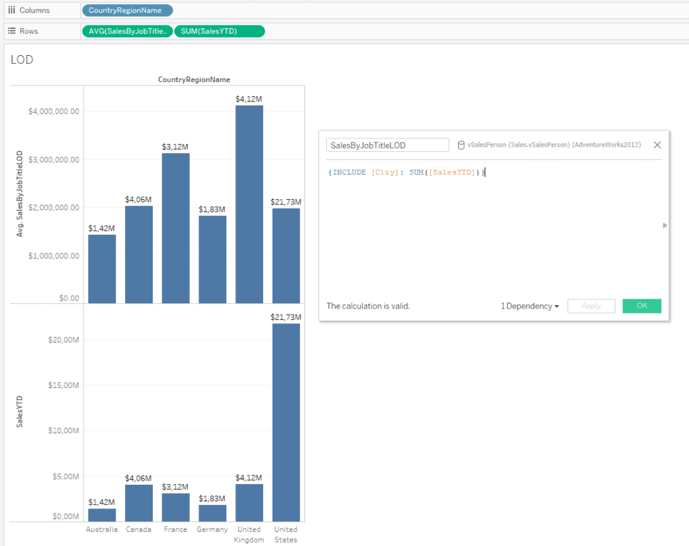Select the CountryRegionName pill on Columns
689x546 pixels.
tap(126, 11)
